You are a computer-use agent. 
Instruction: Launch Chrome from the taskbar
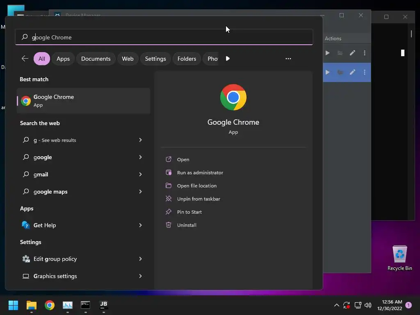[50, 305]
